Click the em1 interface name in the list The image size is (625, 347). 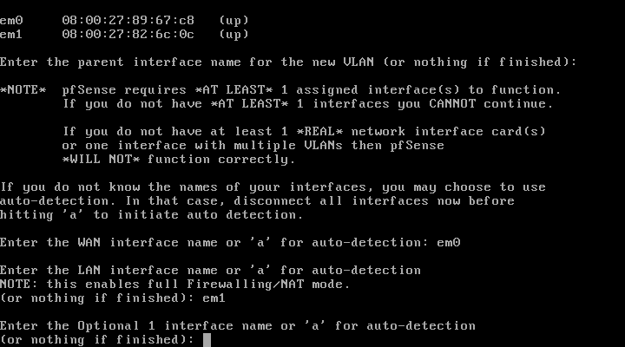pos(11,34)
